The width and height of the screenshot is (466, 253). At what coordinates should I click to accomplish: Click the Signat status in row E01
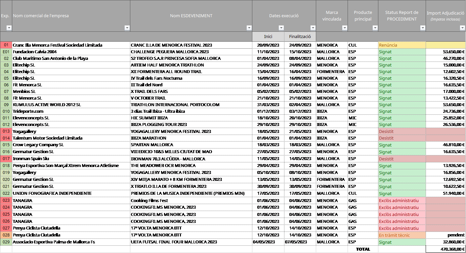tap(402, 52)
